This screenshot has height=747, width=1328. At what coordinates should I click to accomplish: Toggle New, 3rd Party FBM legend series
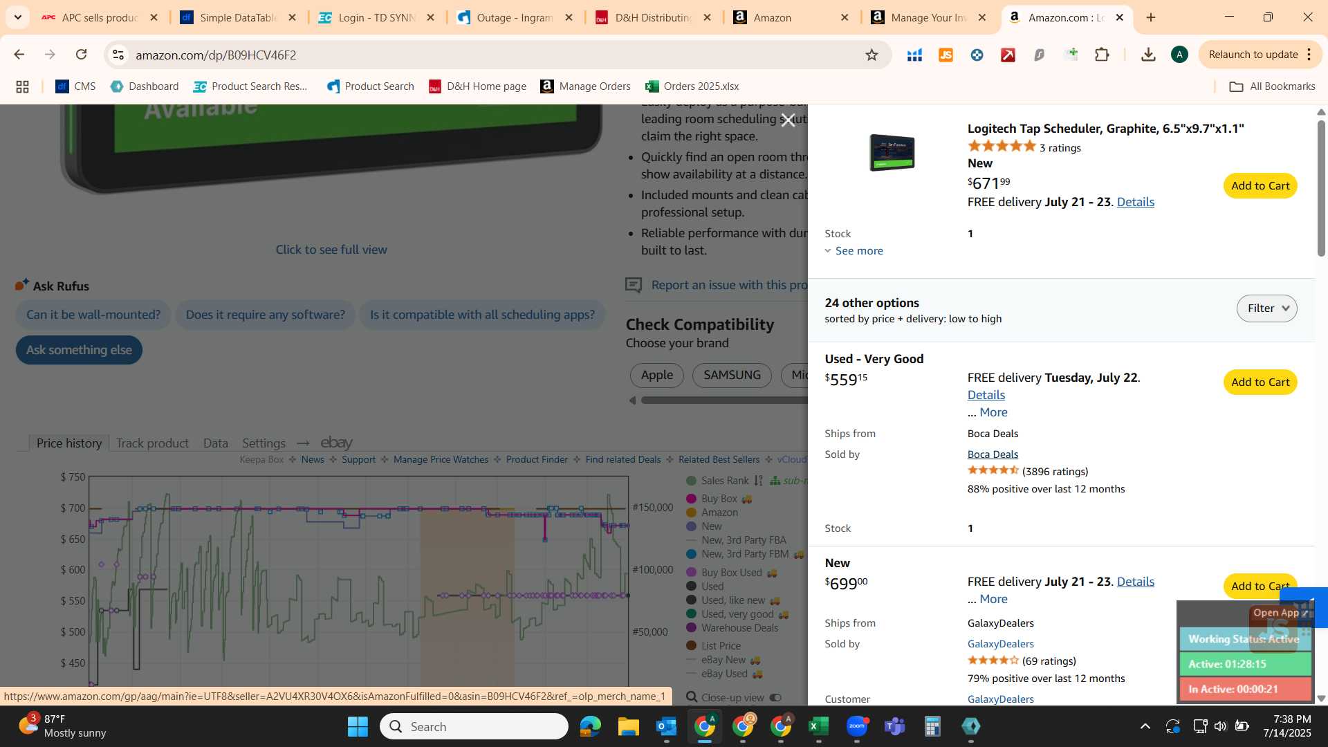744,554
